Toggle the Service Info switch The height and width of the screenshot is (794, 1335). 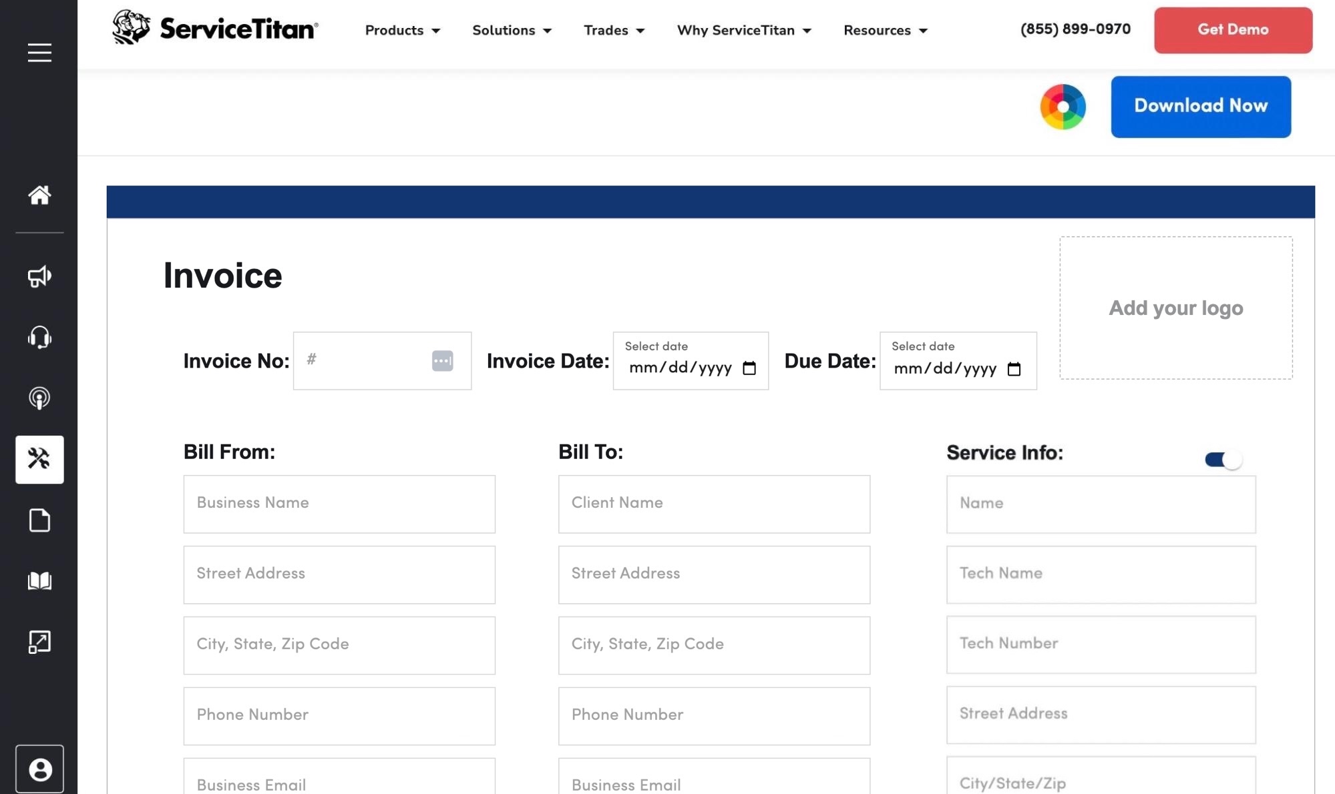coord(1223,458)
